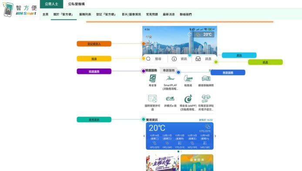Click the purple dot marker beside 精選服務
Image resolution: width=302 pixels, height=171 pixels.
[x=143, y=71]
